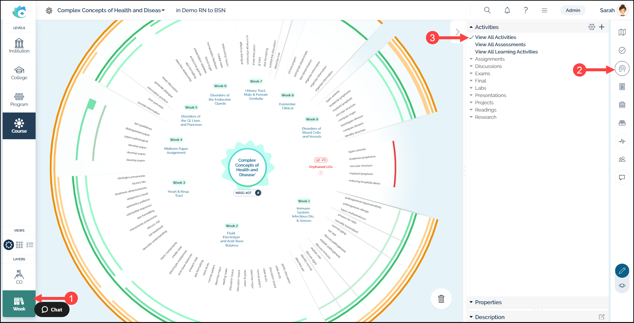Toggle the Admin mode button

coord(573,10)
